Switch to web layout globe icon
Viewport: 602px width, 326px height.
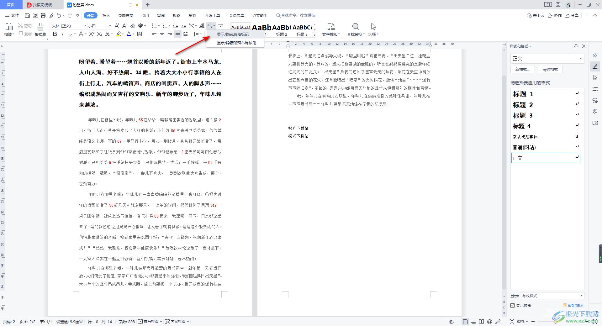(x=489, y=322)
